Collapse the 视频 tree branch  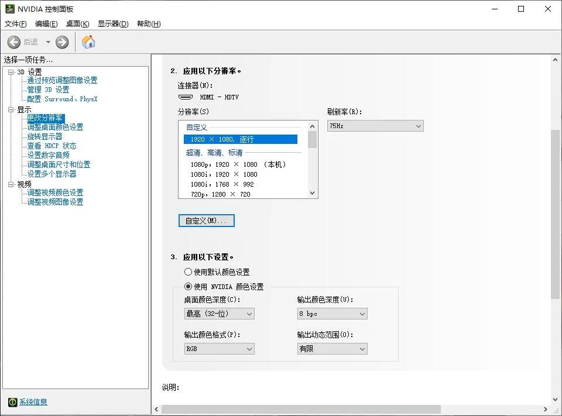click(x=11, y=184)
